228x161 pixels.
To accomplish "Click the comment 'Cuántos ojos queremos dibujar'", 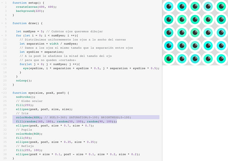I will click(x=77, y=31).
